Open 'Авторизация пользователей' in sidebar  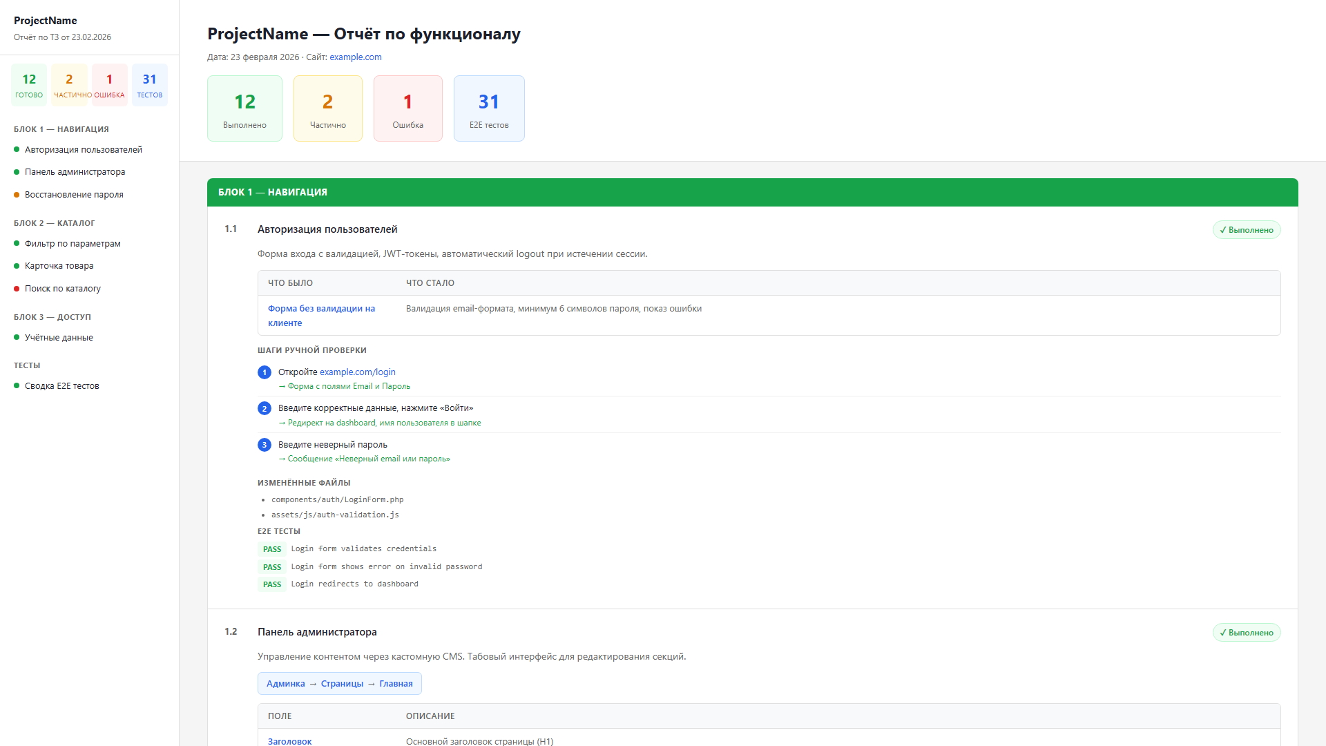[83, 150]
